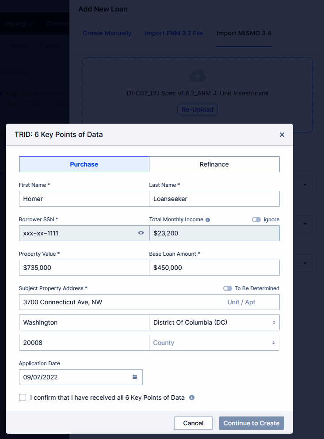Check the 6 Key Points confirmation box
324x439 pixels.
[23, 397]
